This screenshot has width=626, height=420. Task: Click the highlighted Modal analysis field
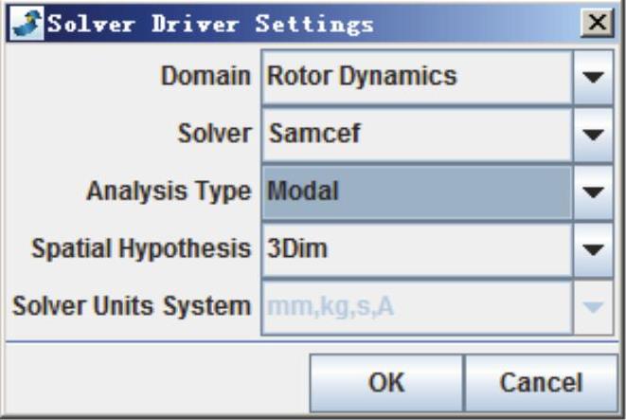tap(417, 192)
